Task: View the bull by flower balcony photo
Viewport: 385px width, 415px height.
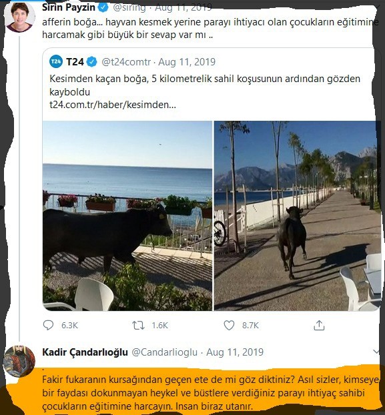Action: (127, 216)
